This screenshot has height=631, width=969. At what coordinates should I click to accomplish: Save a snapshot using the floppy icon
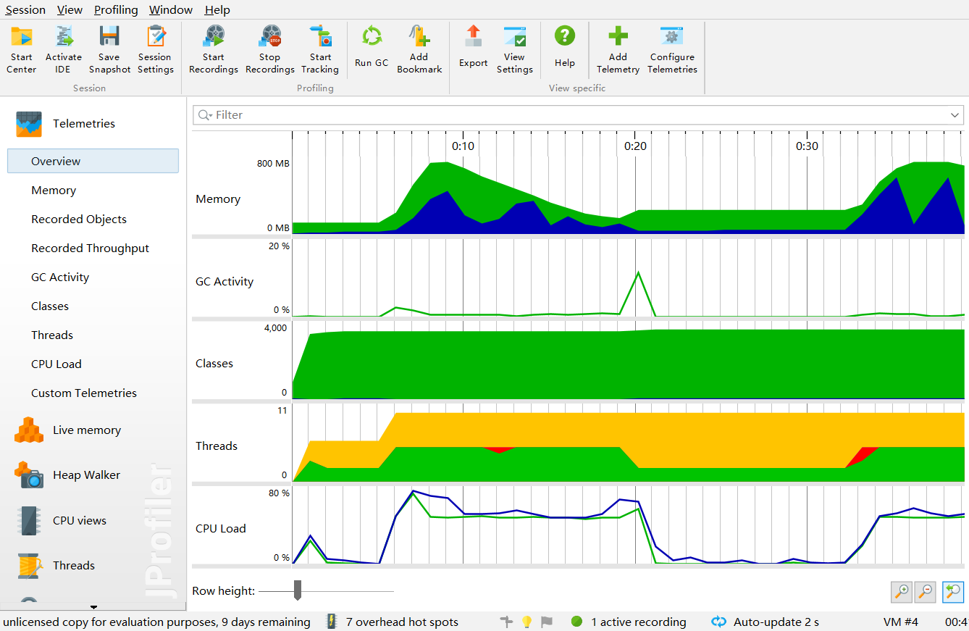tap(109, 36)
